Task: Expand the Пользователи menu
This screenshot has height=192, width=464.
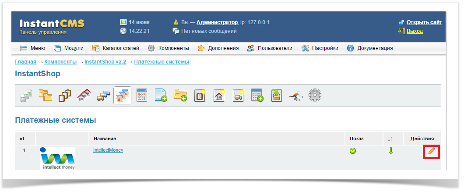Action: coord(270,48)
